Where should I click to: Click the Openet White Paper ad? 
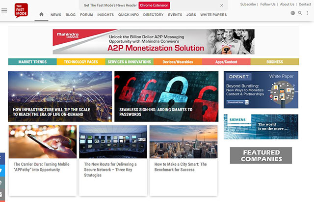coord(261,89)
